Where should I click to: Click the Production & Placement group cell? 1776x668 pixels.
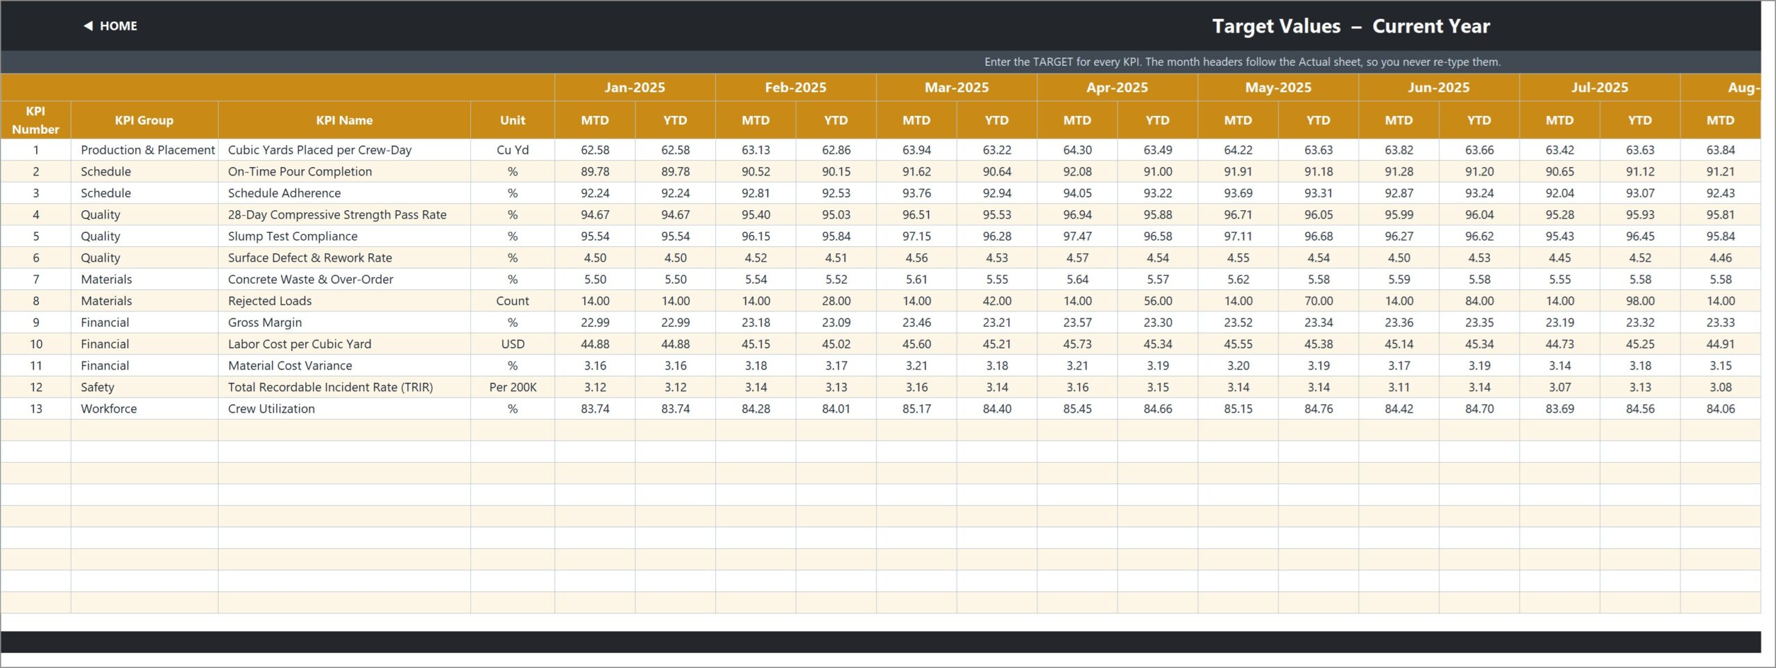144,150
